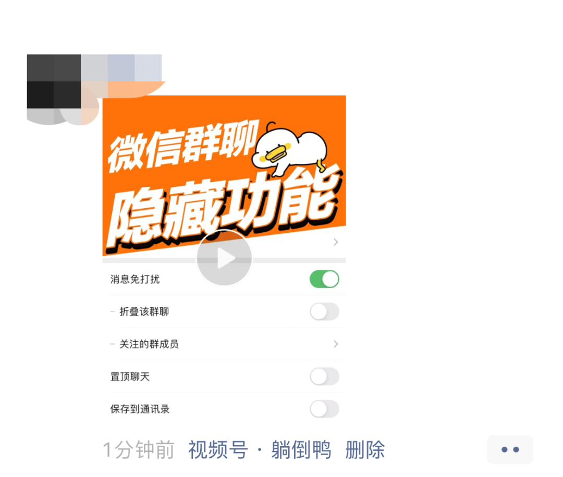Image resolution: width=563 pixels, height=477 pixels.
Task: Open the 视频号 channel link
Action: pos(218,449)
